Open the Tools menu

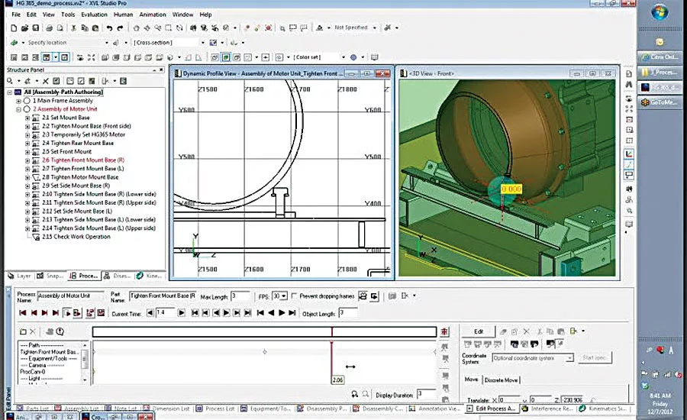68,15
